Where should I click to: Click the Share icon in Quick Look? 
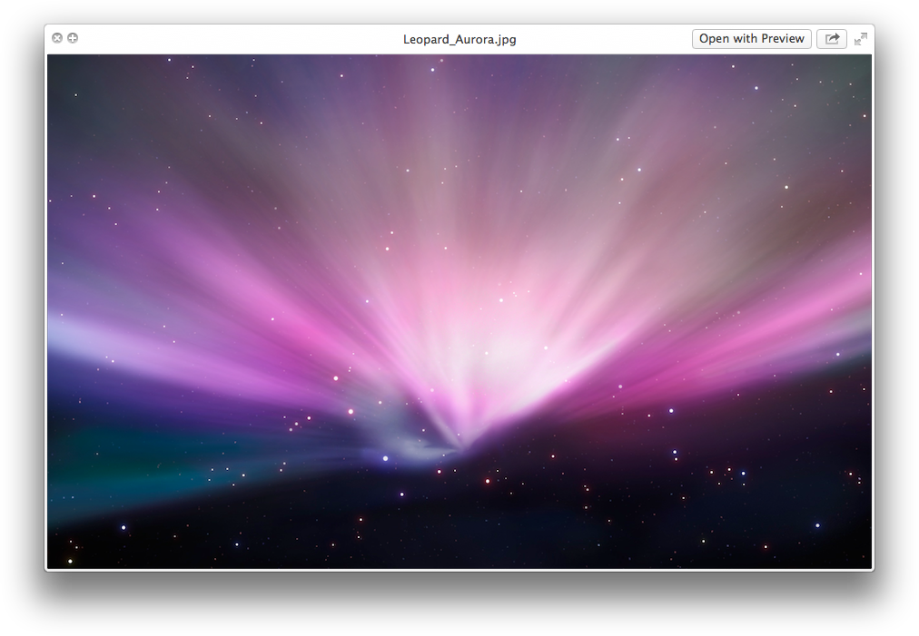[832, 39]
